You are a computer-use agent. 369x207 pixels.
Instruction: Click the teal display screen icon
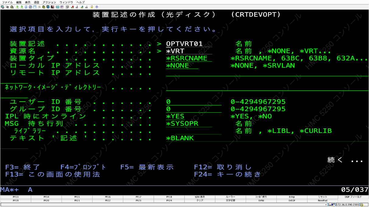(58, 7)
